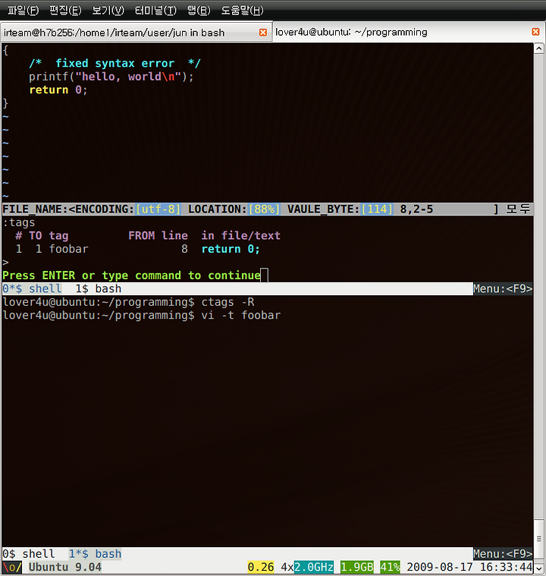Click the \o/ logo in status bar

tap(12, 567)
